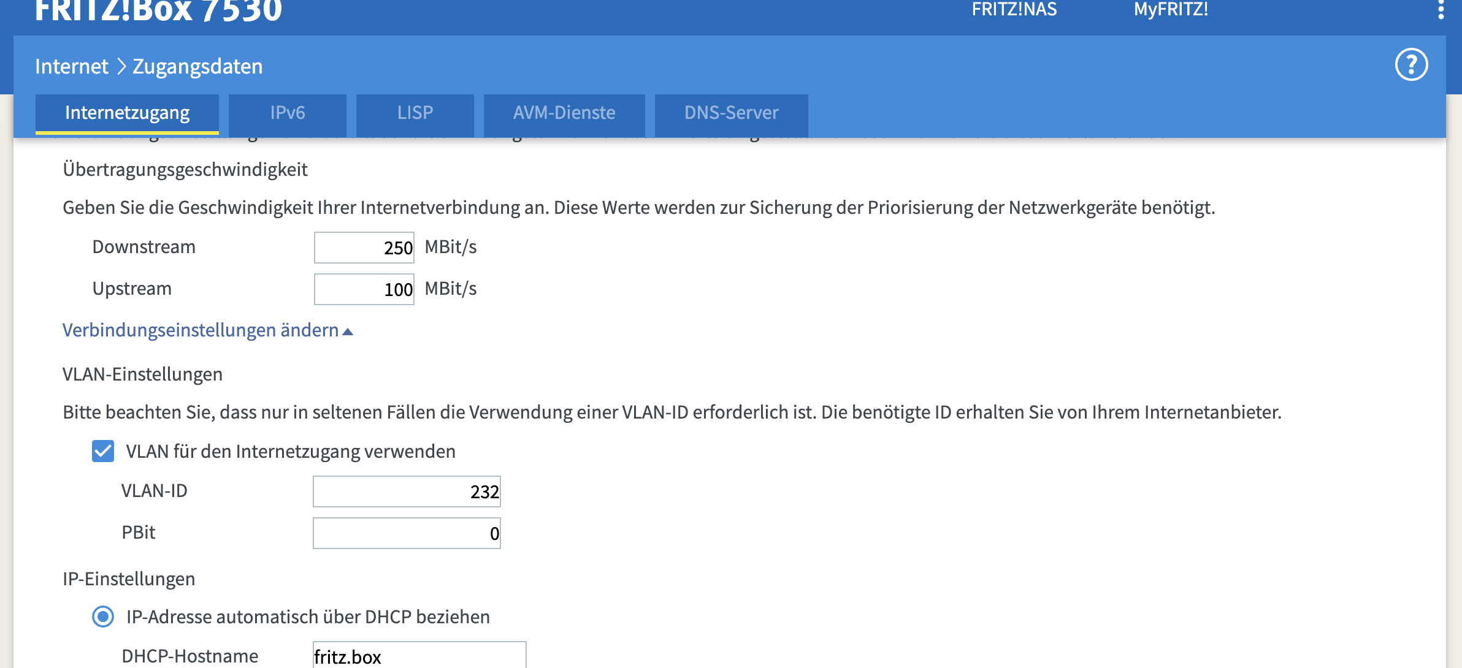This screenshot has height=668, width=1462.
Task: Open the AVM-Dienste tab
Action: coord(564,113)
